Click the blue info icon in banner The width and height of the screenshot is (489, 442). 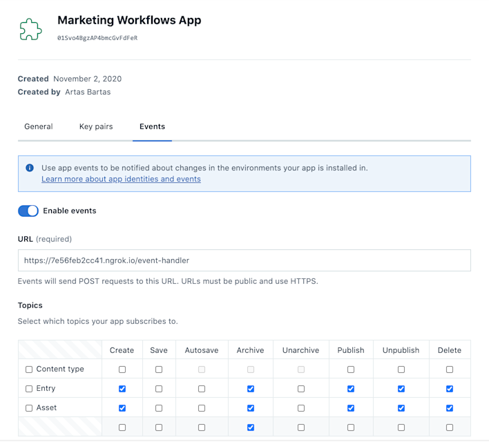(30, 168)
